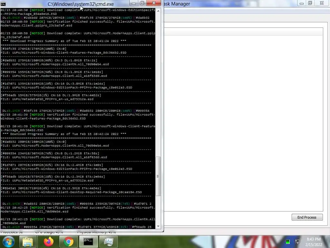
Task: Click the file line 'Client-Desktop-Required-Package_20caa184.ESD'
Action: [x=71, y=192]
